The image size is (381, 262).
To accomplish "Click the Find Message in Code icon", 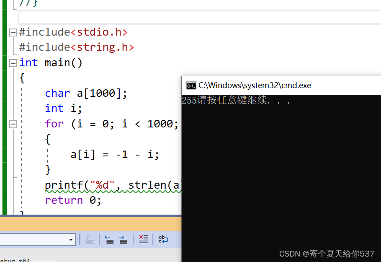I will (x=90, y=240).
